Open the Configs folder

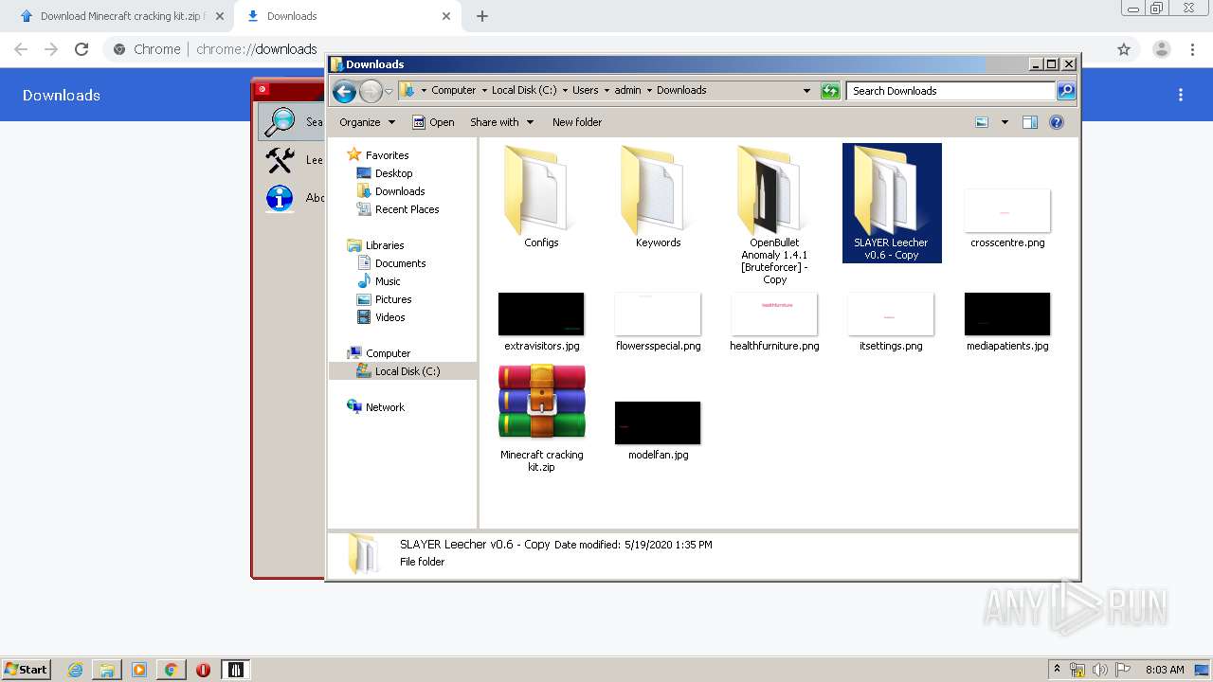[541, 197]
